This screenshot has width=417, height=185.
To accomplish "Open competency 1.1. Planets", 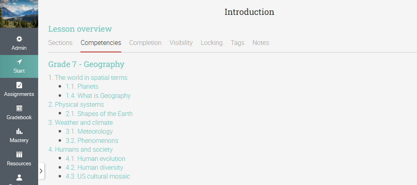I will point(82,87).
